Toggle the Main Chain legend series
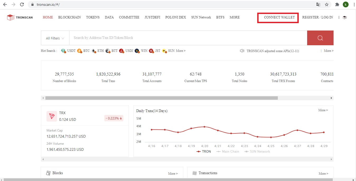This screenshot has height=181, width=356. click(228, 152)
